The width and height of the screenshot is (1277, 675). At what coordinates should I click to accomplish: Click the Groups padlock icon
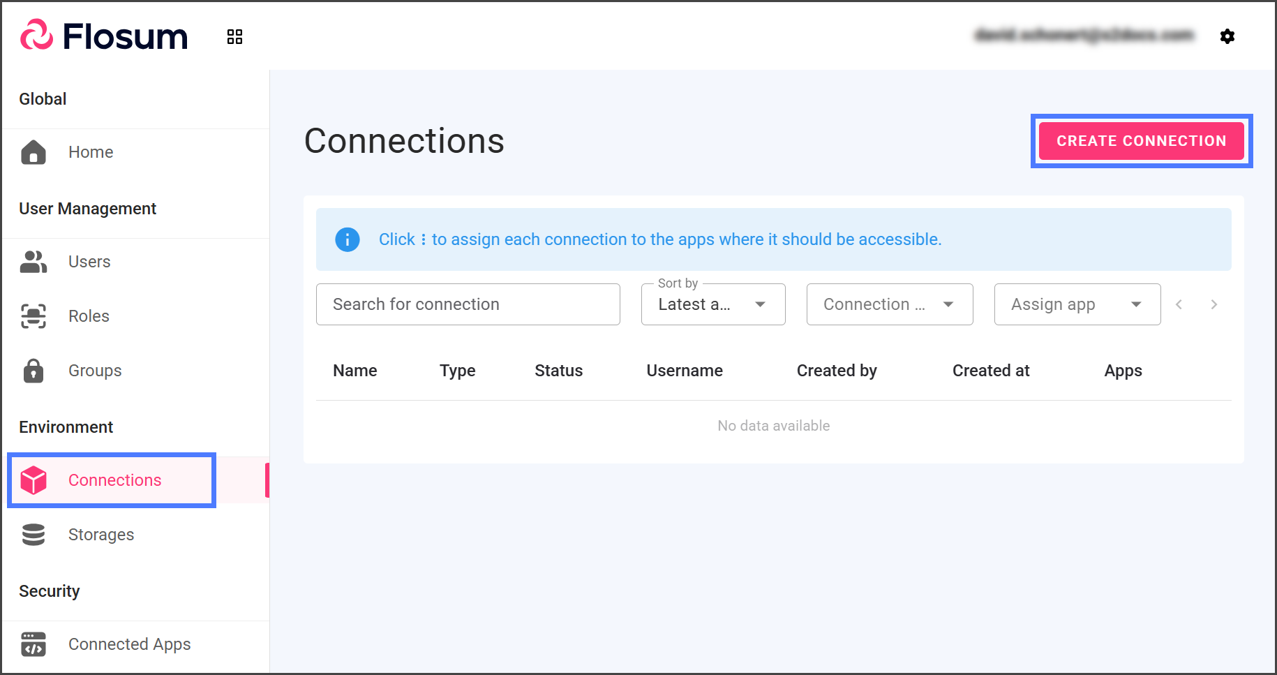33,371
